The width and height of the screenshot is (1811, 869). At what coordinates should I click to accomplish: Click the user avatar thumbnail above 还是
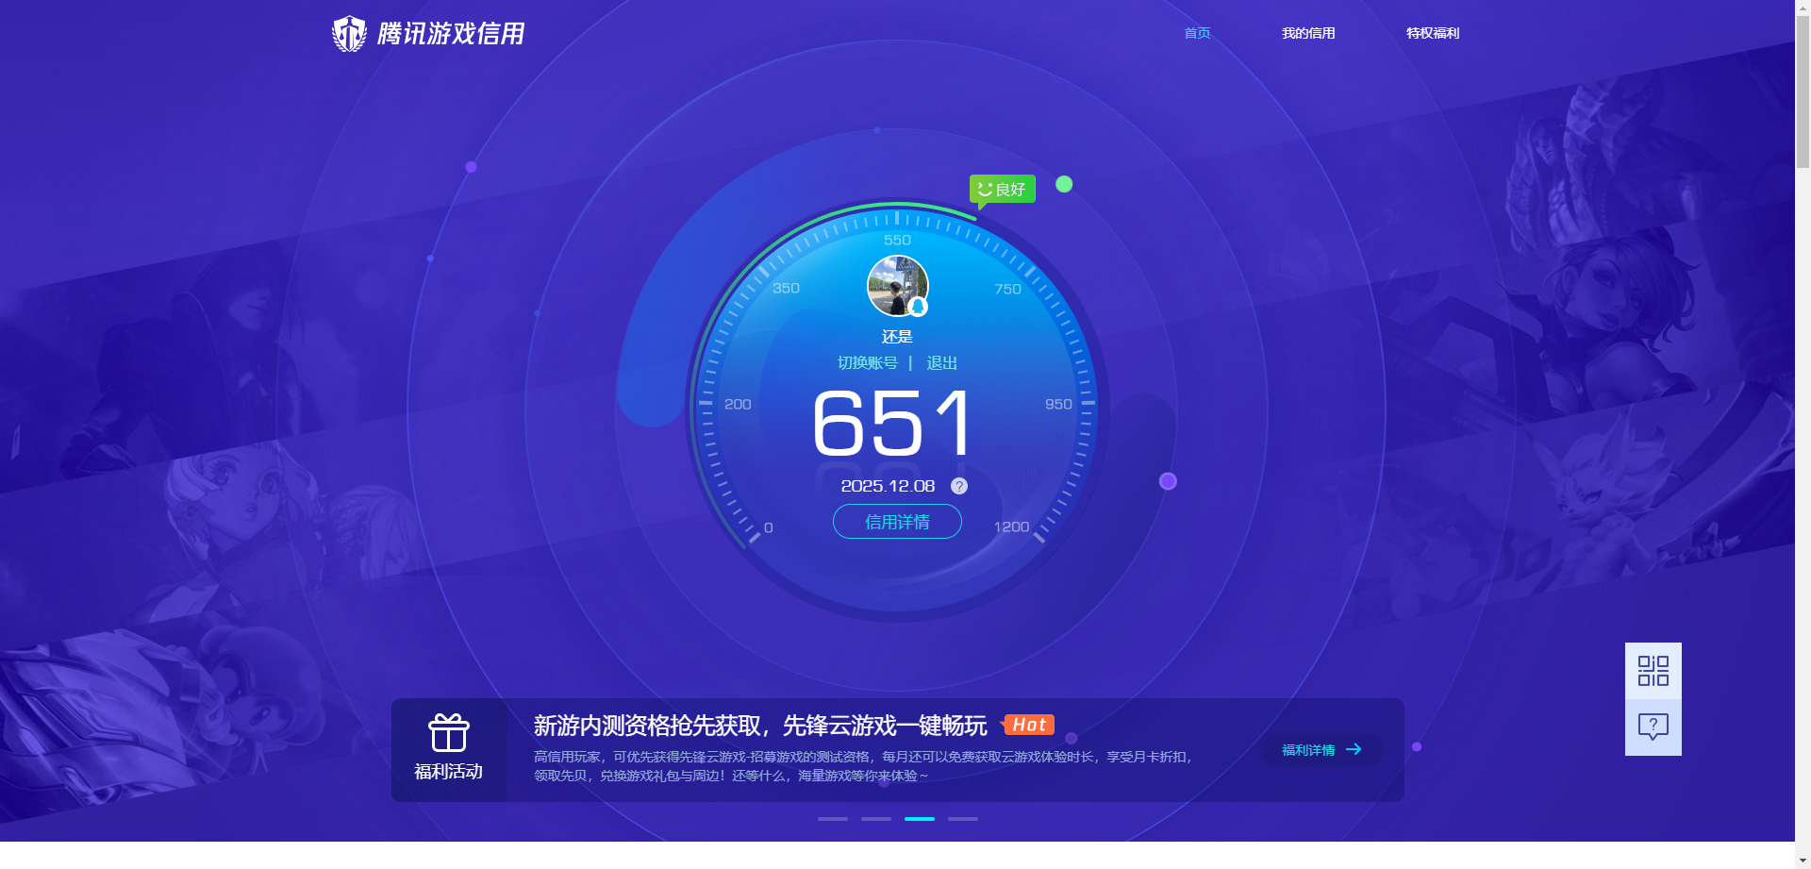point(896,285)
